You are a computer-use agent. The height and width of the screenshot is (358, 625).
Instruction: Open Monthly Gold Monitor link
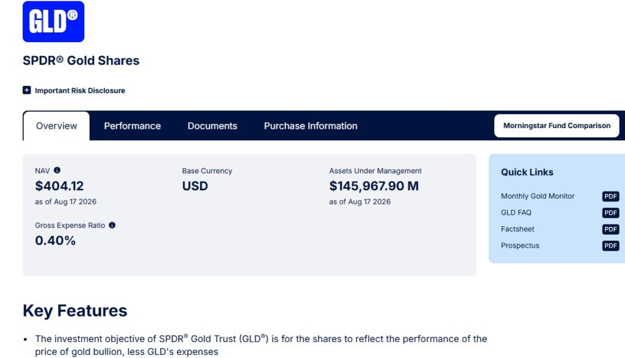[x=537, y=196]
